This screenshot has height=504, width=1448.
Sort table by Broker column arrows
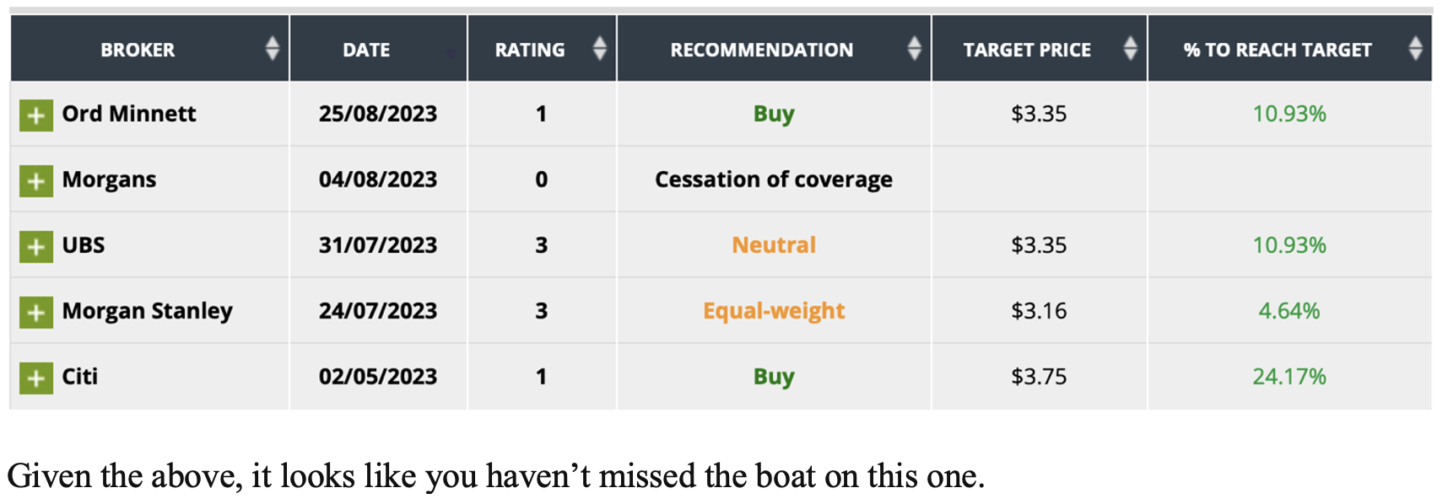tap(272, 49)
